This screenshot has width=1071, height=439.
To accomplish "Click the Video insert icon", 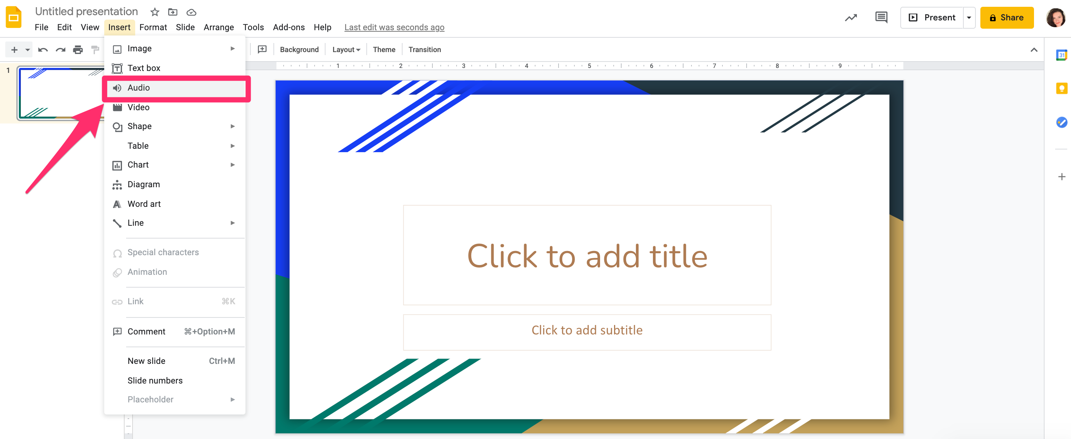I will click(117, 107).
